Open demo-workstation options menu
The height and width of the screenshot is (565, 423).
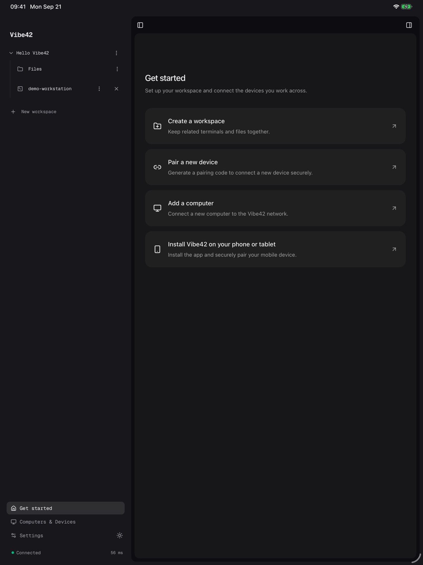[x=99, y=89]
